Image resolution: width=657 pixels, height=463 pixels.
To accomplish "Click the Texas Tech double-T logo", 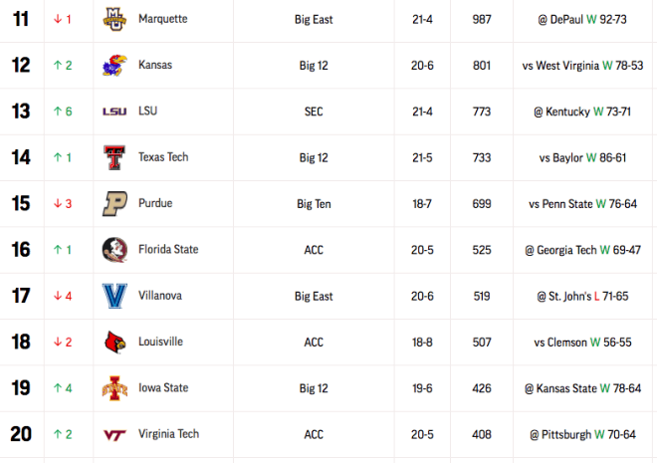I will tap(114, 157).
